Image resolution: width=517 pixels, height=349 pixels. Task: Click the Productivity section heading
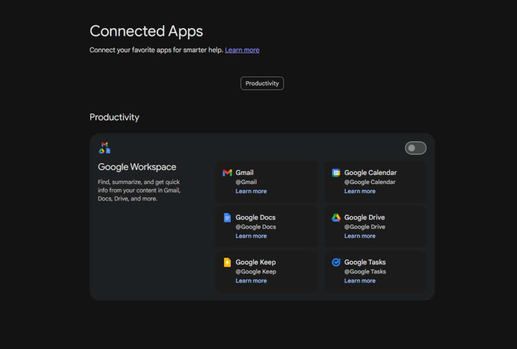click(114, 117)
